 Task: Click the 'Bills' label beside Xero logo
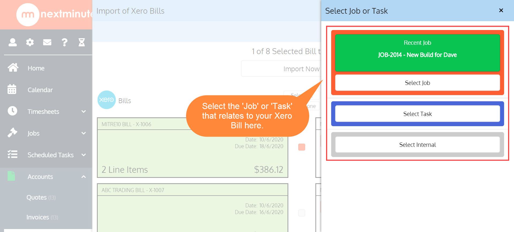click(x=125, y=101)
